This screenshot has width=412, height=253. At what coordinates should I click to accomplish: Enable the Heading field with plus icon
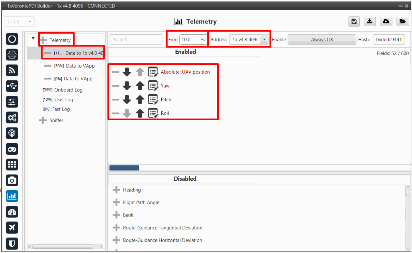(x=116, y=190)
